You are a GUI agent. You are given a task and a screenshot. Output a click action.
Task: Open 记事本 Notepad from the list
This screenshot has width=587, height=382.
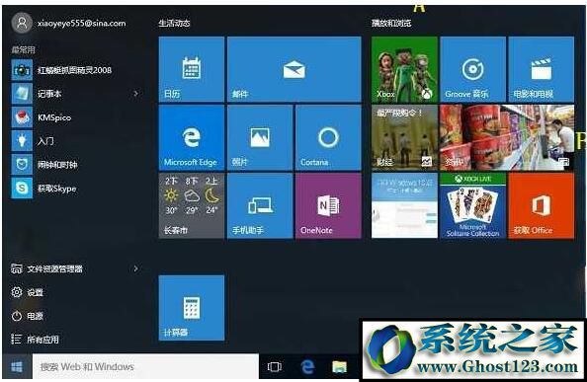(x=75, y=94)
